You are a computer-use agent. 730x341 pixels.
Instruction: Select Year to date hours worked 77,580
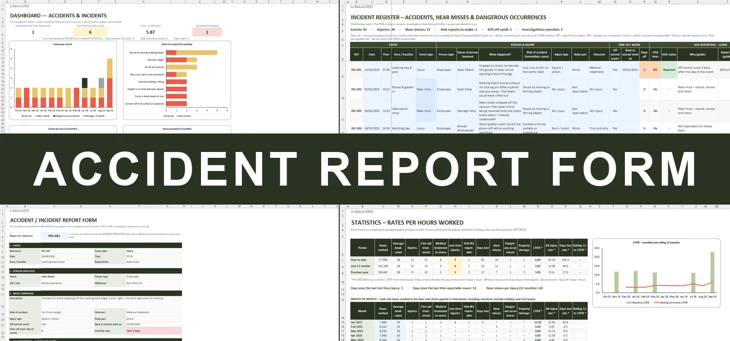[383, 260]
